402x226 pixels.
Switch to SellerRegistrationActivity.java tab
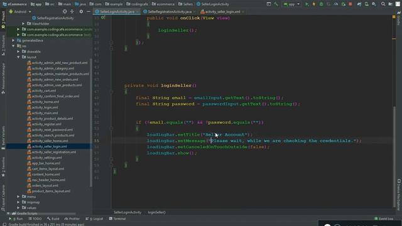169,11
